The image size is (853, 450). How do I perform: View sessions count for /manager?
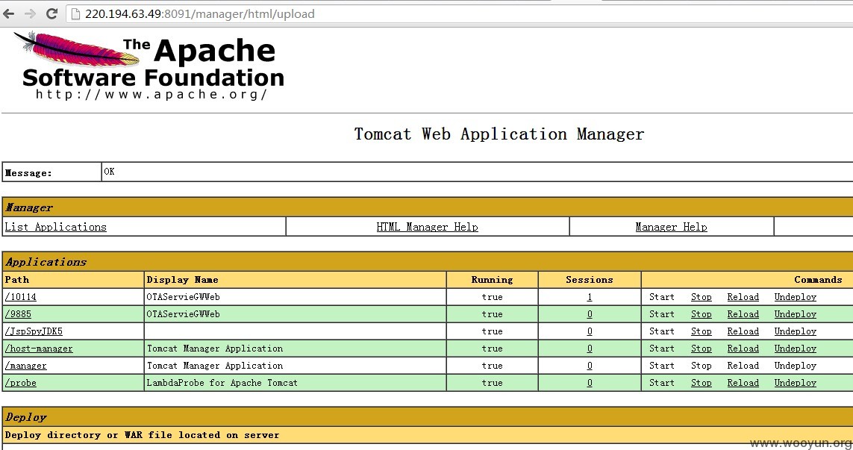click(589, 366)
